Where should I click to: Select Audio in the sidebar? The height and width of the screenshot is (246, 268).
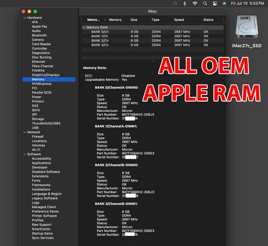[36, 31]
